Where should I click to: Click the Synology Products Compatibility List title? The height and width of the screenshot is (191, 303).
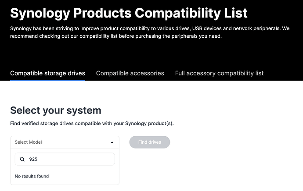pos(129,13)
